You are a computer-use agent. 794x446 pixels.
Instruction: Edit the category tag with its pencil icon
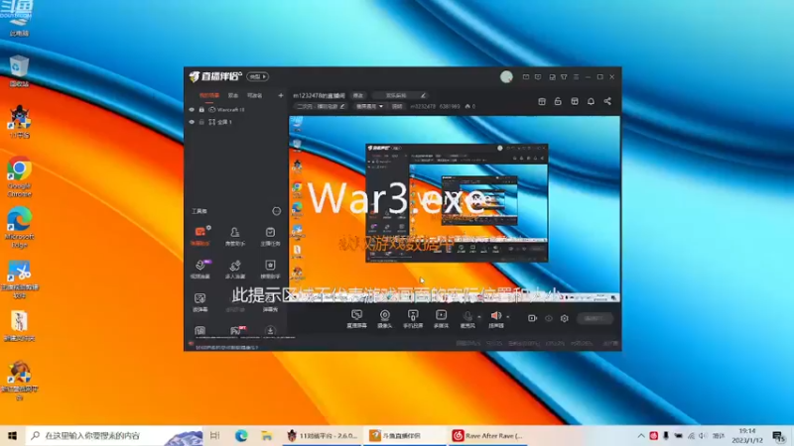tap(342, 107)
